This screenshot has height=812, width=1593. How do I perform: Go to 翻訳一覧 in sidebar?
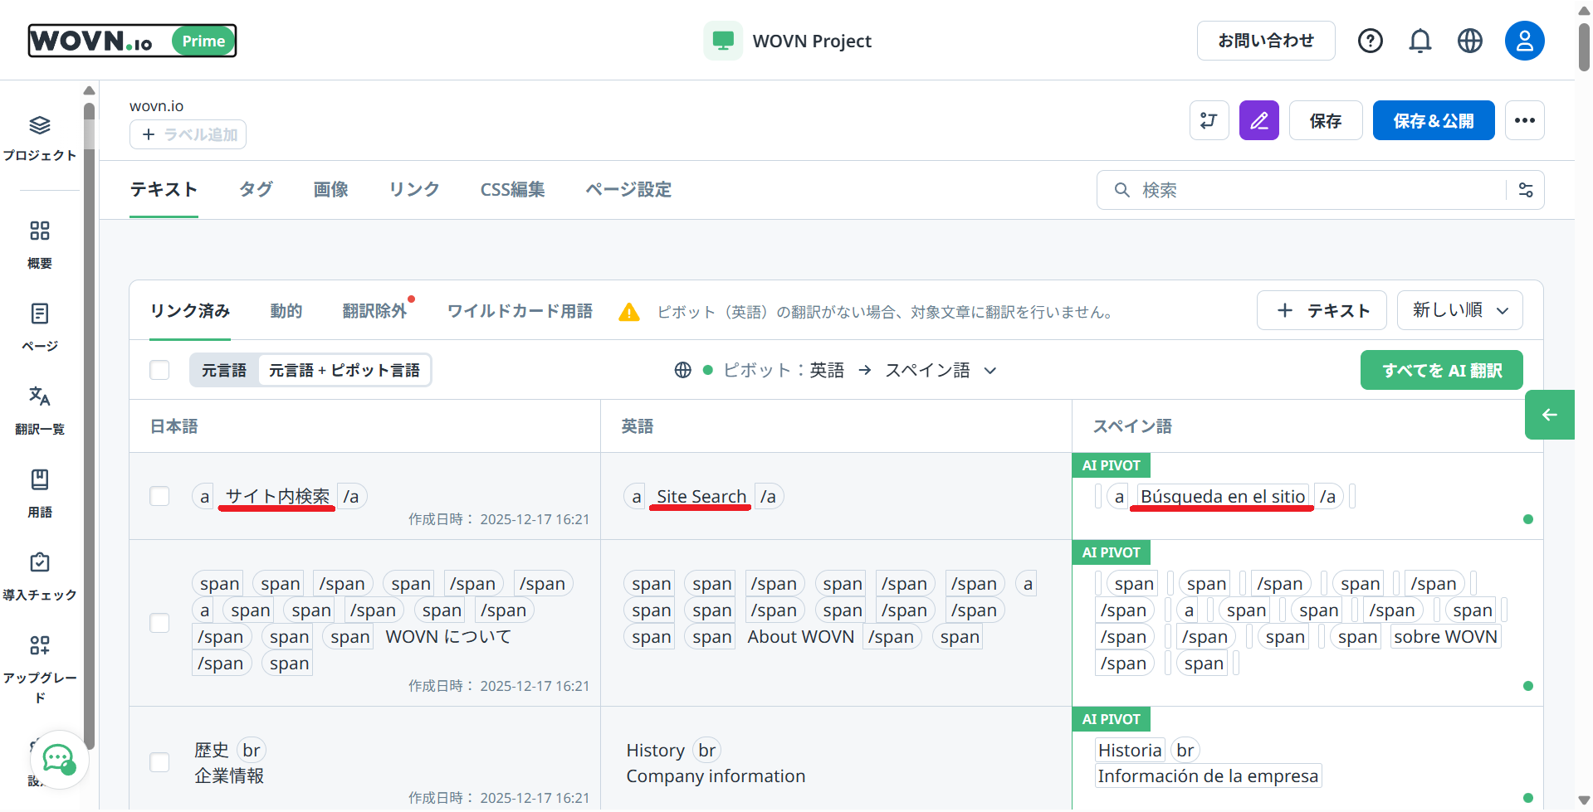click(x=40, y=410)
